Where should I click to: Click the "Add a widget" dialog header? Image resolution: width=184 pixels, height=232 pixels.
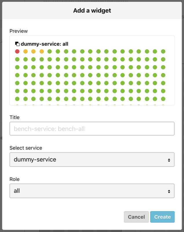coord(92,10)
